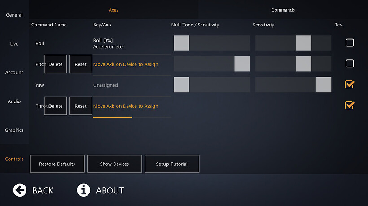This screenshot has height=206, width=368.
Task: Click the About info icon
Action: pyautogui.click(x=83, y=190)
